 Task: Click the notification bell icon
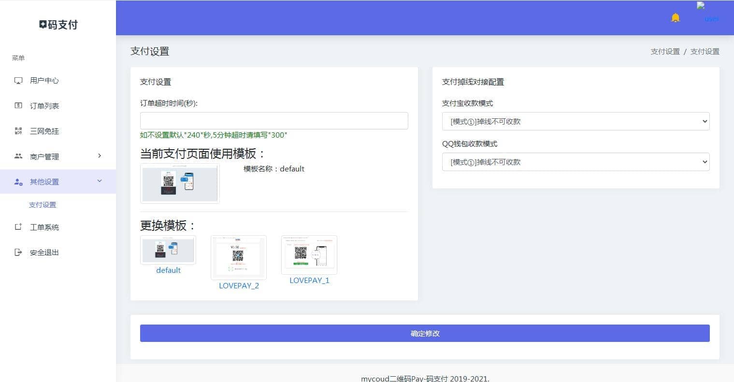(675, 18)
